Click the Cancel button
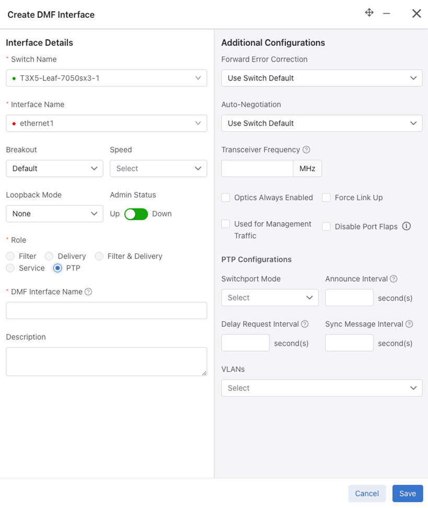This screenshot has height=508, width=428. pos(367,493)
